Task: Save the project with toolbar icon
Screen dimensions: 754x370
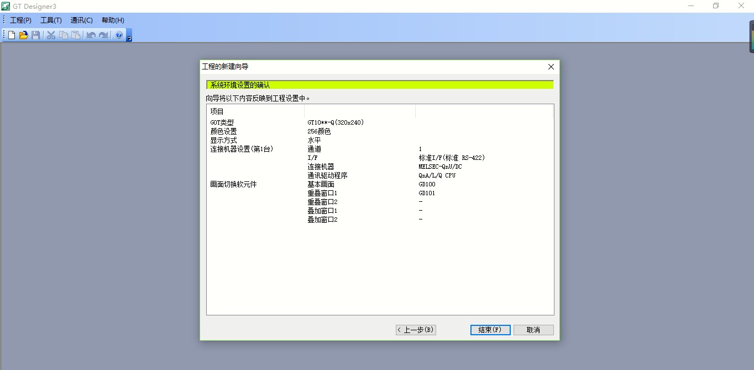Action: (35, 35)
